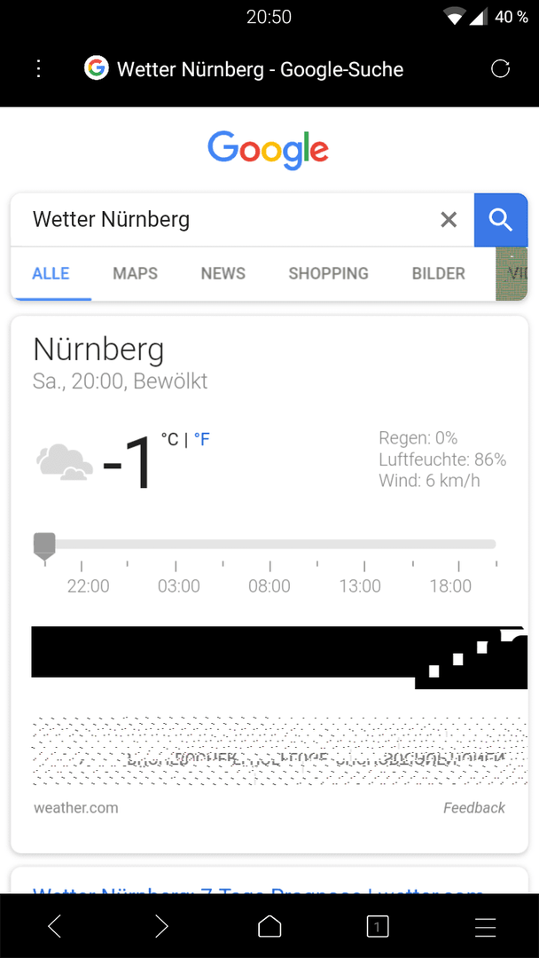Go forward with the right arrow
Viewport: 539px width, 958px height.
pyautogui.click(x=161, y=926)
